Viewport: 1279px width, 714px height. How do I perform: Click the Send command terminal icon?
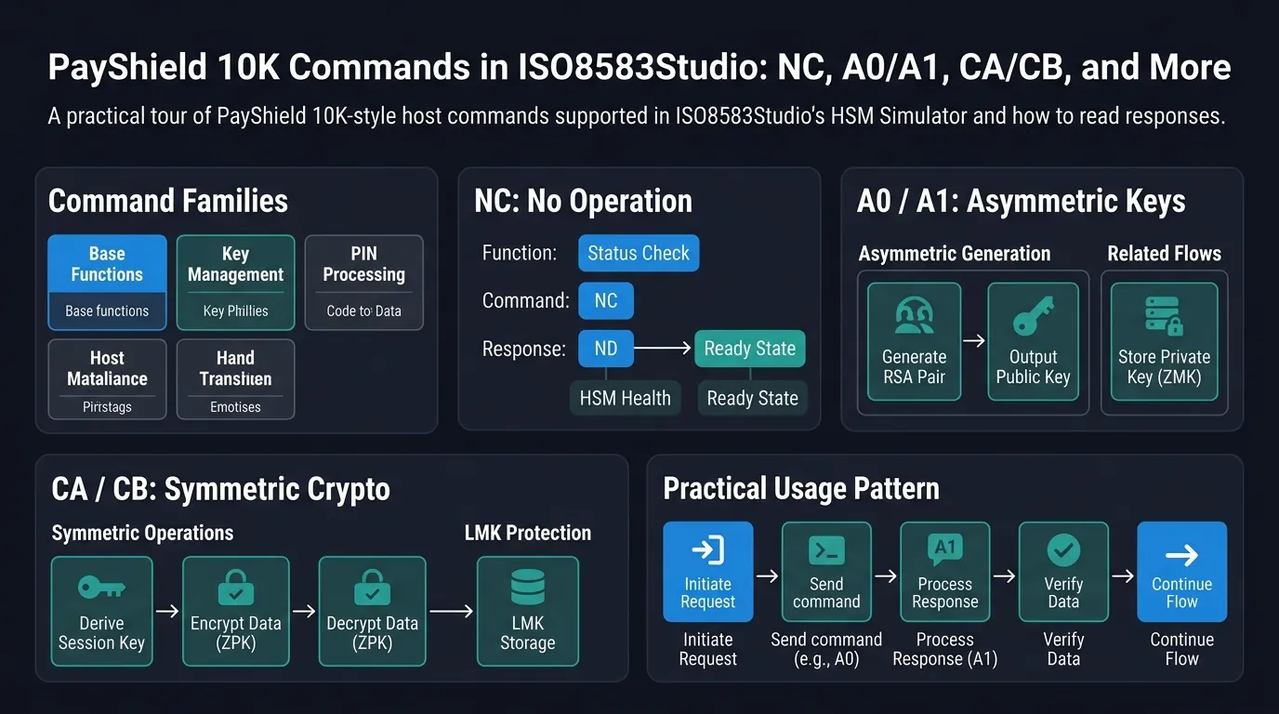coord(826,550)
